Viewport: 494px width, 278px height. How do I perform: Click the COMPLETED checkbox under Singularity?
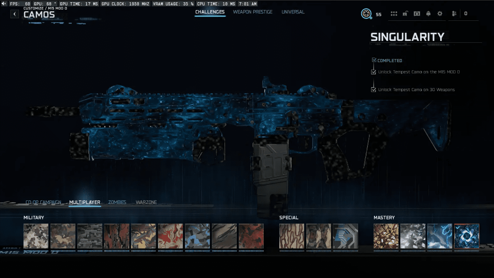(374, 60)
